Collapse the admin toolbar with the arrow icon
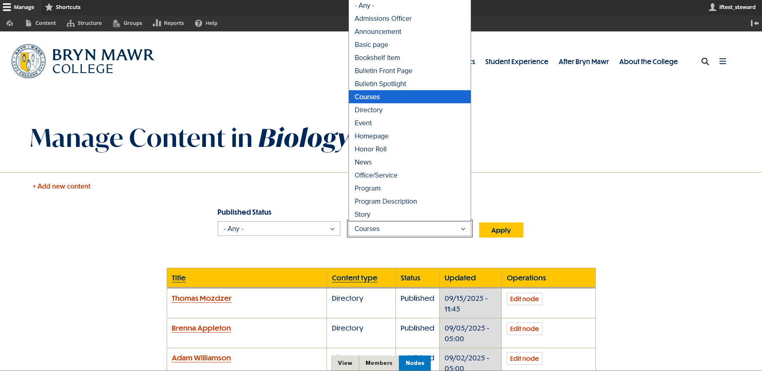The height and width of the screenshot is (371, 762). (754, 23)
